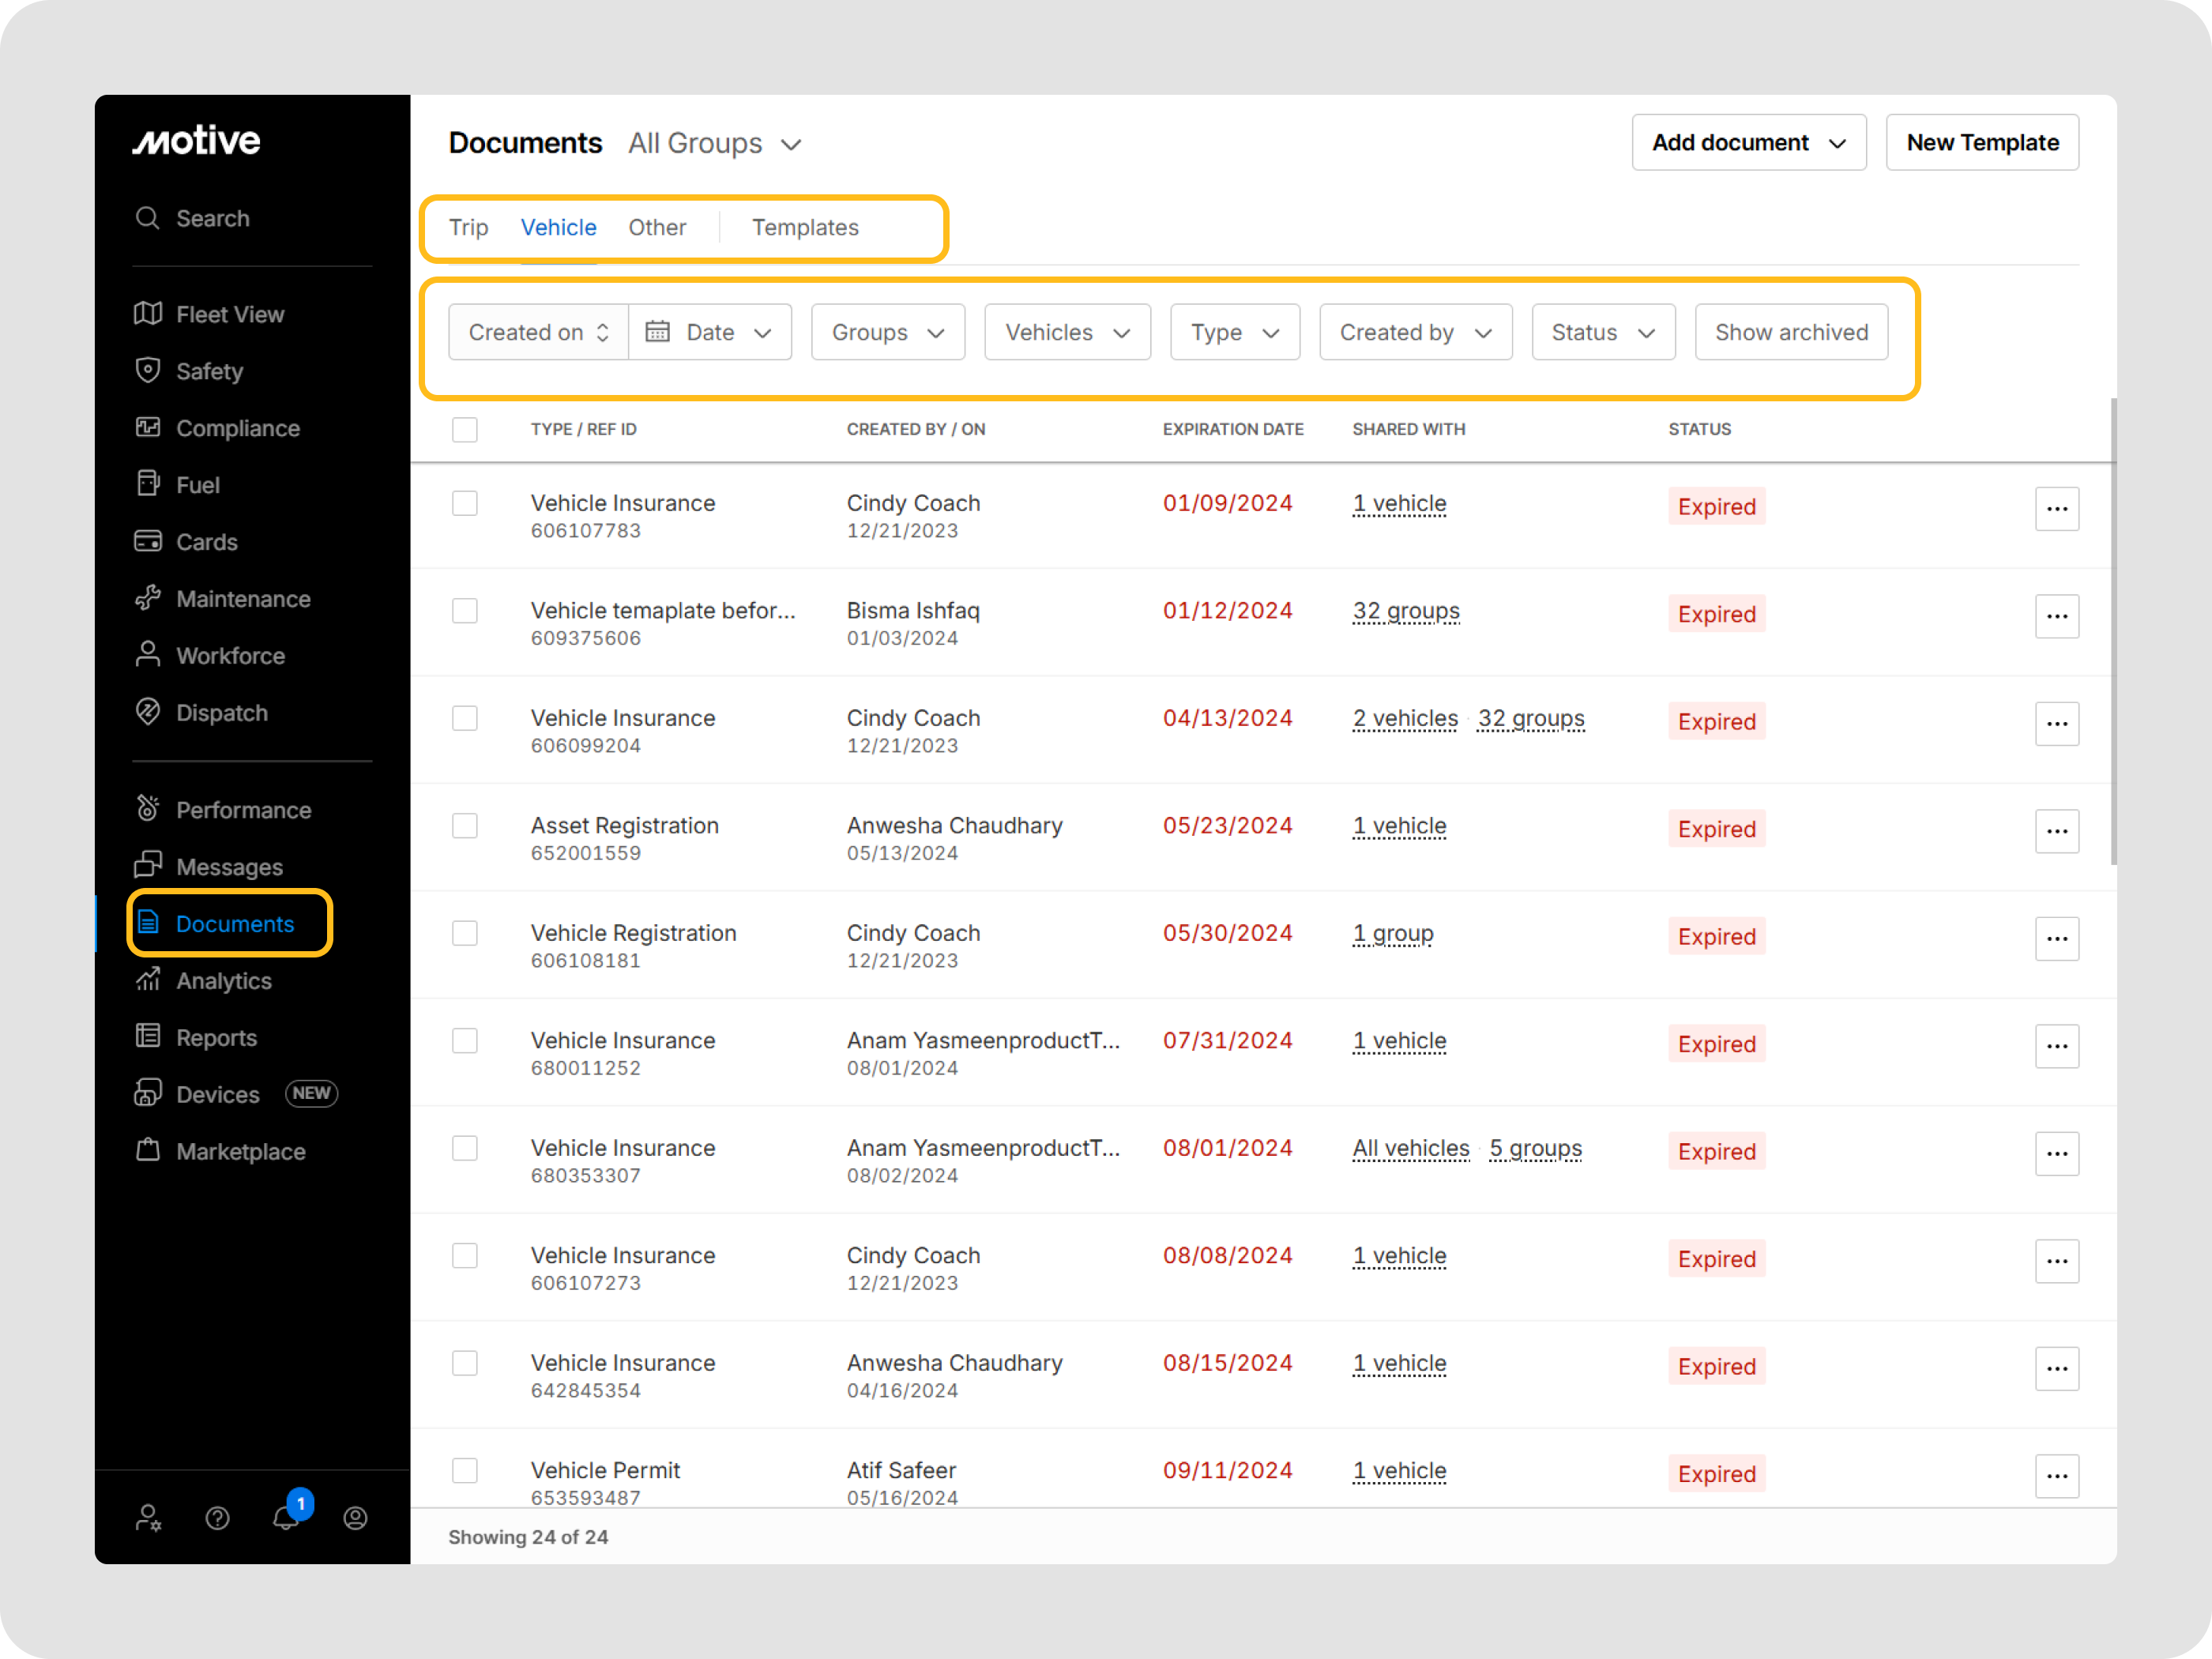This screenshot has height=1659, width=2212.
Task: Click the Safety shield icon
Action: click(x=148, y=371)
